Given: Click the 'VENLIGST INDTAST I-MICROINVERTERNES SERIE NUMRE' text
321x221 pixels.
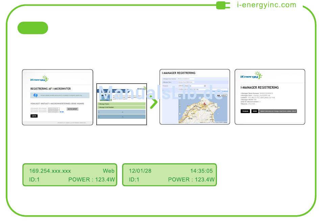Looking at the screenshot, I should (x=57, y=104).
